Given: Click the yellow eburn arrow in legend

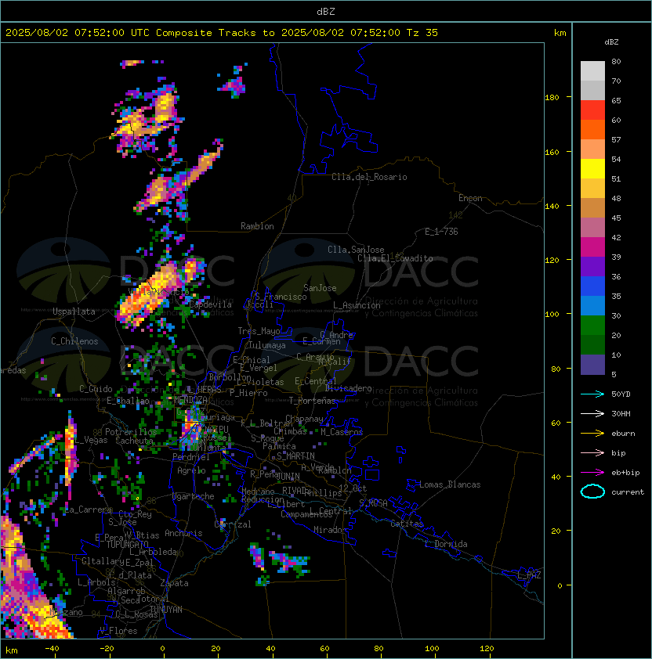Looking at the screenshot, I should click(x=592, y=434).
